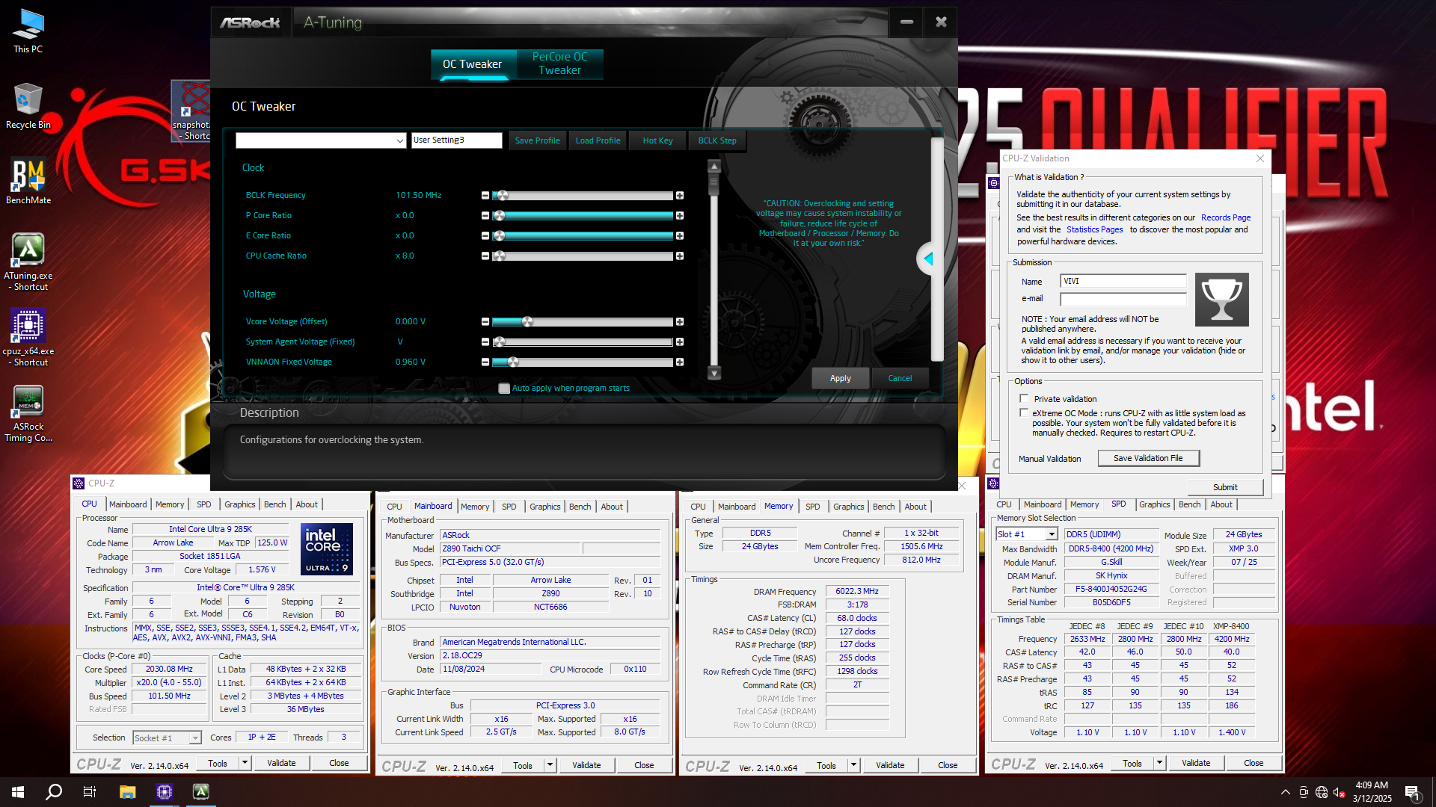The height and width of the screenshot is (807, 1436).
Task: Open About tab in the SPD CPU-Z window
Action: 1221,504
